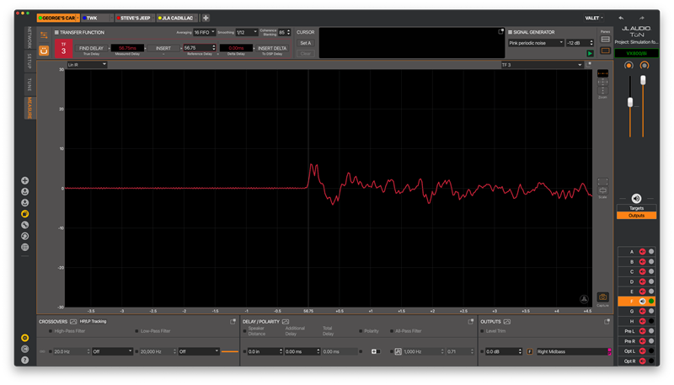Click the redo arrow at top right
The height and width of the screenshot is (385, 674).
pyautogui.click(x=641, y=18)
